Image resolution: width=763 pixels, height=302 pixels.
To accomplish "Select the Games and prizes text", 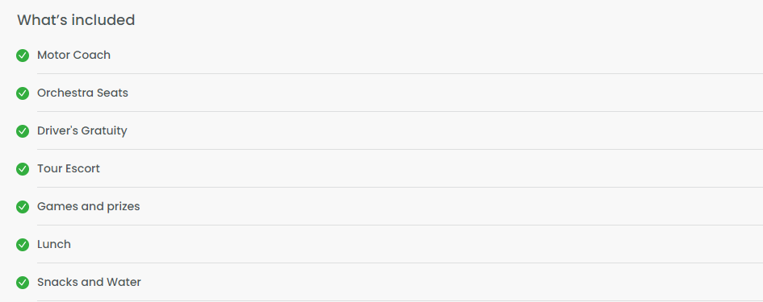I will [x=89, y=207].
